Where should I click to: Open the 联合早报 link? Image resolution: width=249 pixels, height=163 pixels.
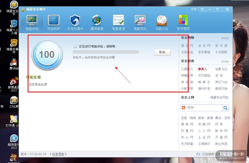coord(221,144)
